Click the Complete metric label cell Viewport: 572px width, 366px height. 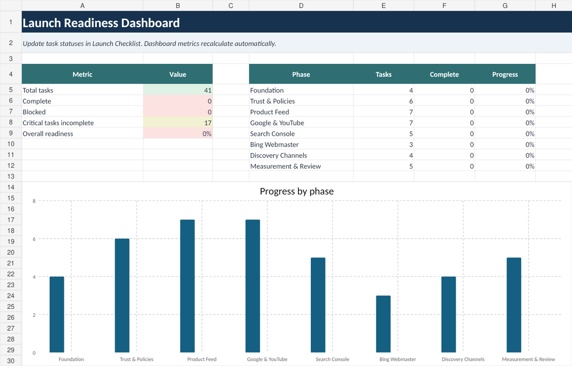[x=82, y=101]
